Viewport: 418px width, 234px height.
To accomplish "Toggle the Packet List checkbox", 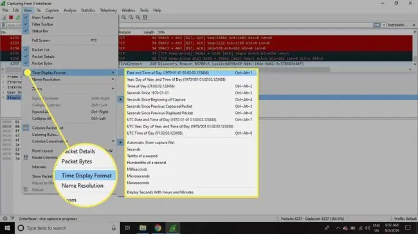I will pos(26,49).
